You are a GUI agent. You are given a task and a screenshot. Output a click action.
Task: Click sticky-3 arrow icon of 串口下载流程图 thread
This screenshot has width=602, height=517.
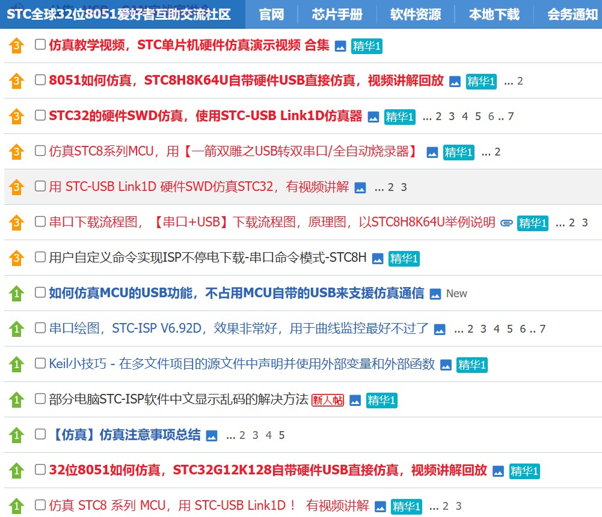tap(16, 222)
